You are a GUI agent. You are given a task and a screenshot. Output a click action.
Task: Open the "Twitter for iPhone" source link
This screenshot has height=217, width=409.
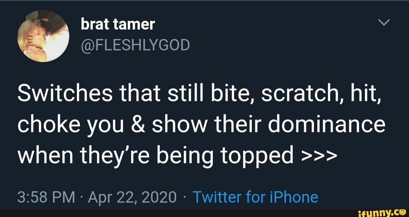[x=255, y=197]
